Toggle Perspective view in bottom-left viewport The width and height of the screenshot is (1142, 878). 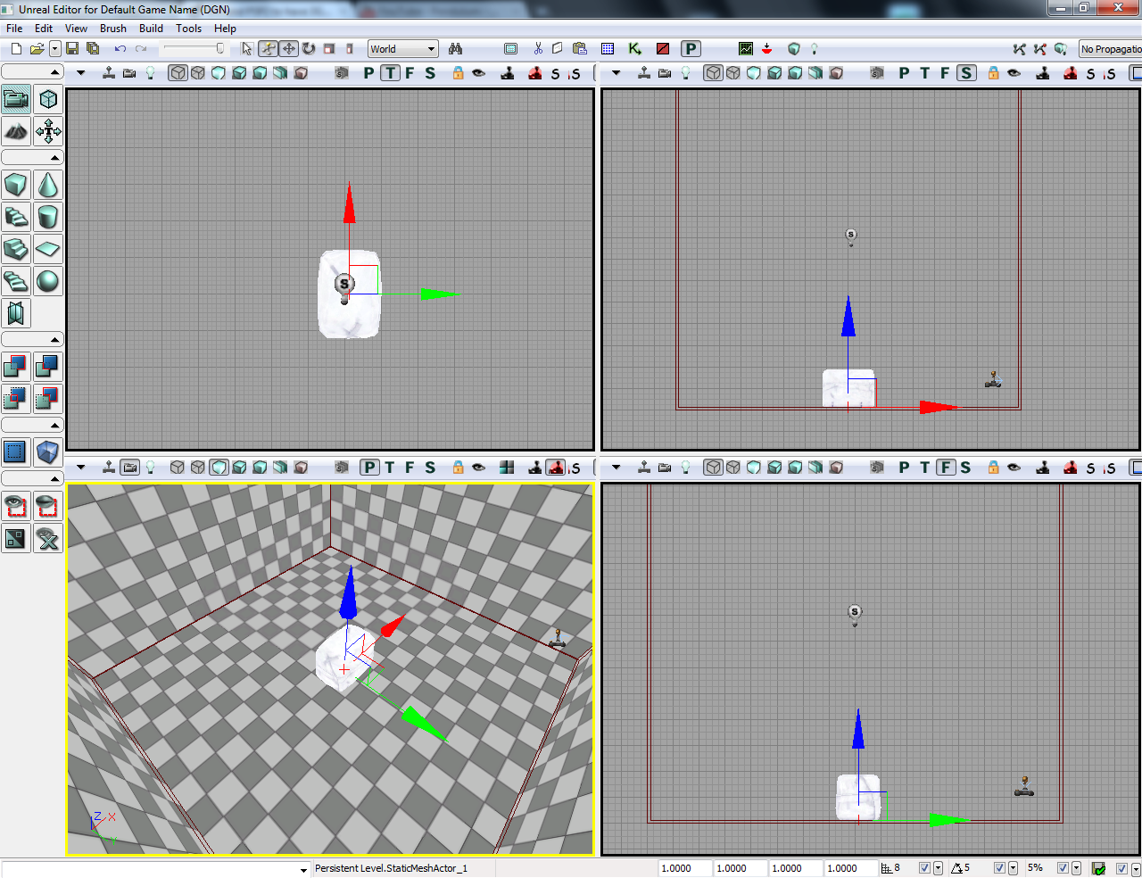[x=369, y=467]
